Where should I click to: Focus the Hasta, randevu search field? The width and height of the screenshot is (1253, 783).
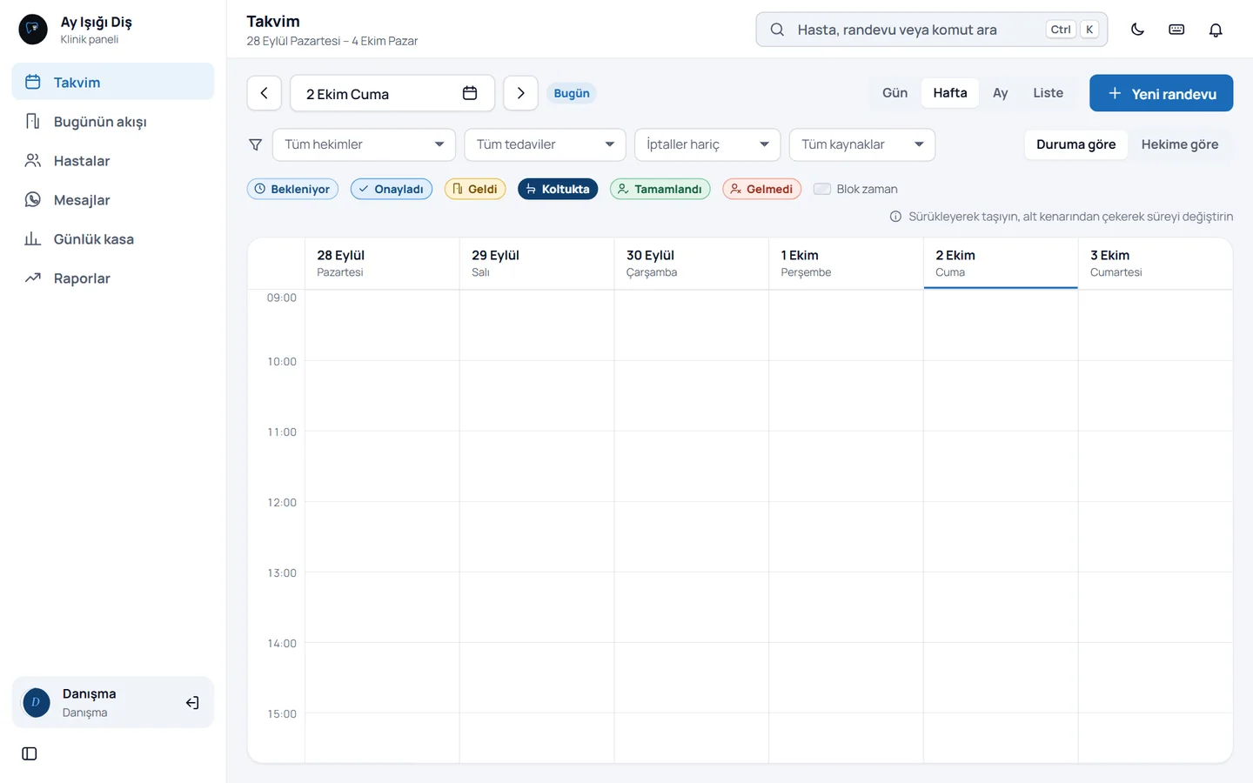tap(932, 30)
